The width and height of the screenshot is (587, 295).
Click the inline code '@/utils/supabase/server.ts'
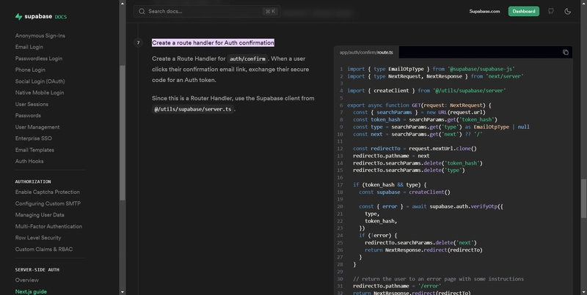coord(193,109)
